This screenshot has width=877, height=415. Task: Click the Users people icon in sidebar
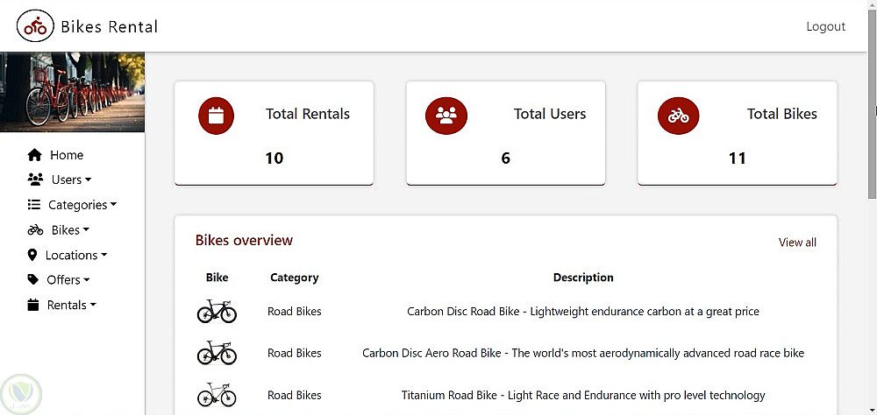[36, 179]
